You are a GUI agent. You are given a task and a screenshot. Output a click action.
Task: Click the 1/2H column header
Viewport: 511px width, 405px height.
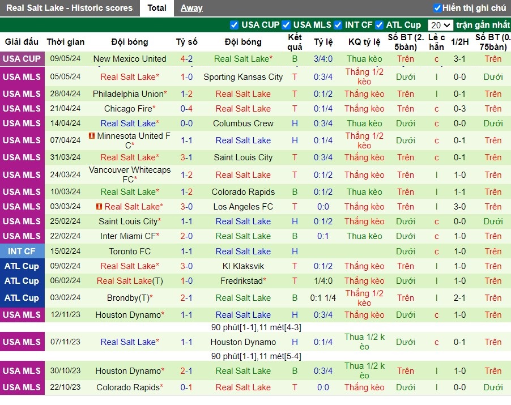click(x=460, y=42)
